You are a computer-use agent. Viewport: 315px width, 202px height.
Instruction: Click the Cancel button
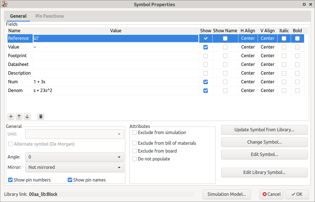271,194
